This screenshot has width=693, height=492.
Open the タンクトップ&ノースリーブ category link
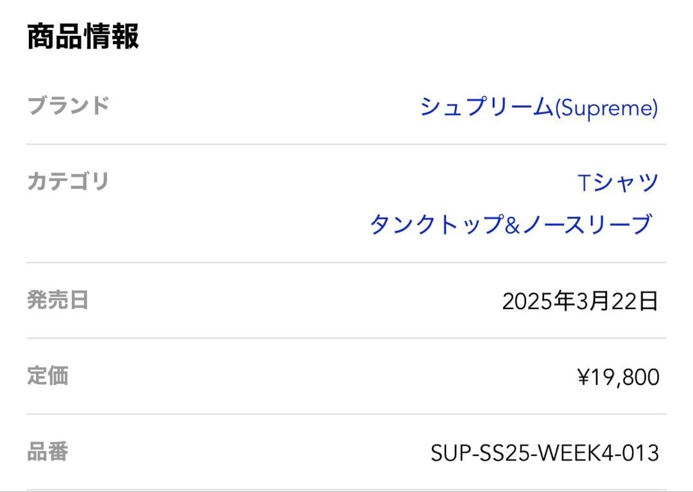pos(513,225)
